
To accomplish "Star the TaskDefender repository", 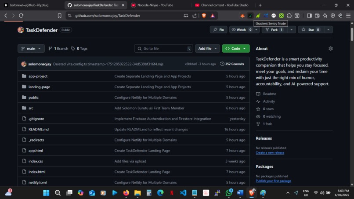I will tap(311, 29).
